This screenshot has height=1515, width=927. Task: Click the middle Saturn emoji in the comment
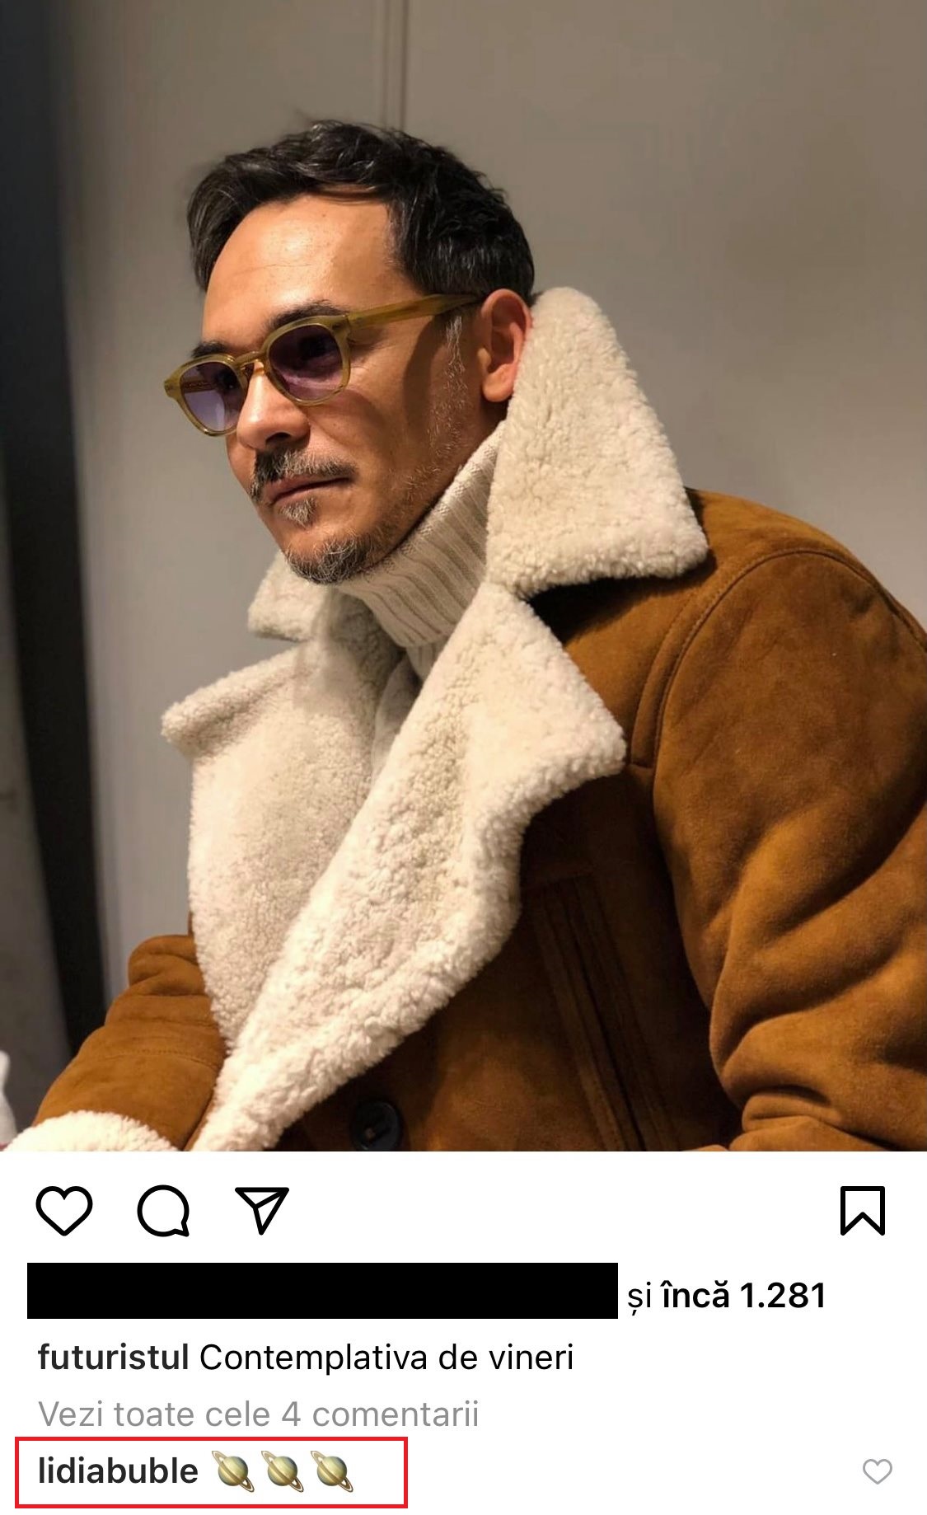[x=283, y=1471]
